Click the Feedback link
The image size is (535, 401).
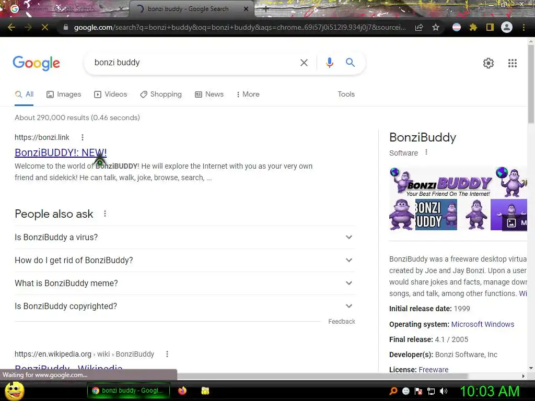(x=342, y=322)
